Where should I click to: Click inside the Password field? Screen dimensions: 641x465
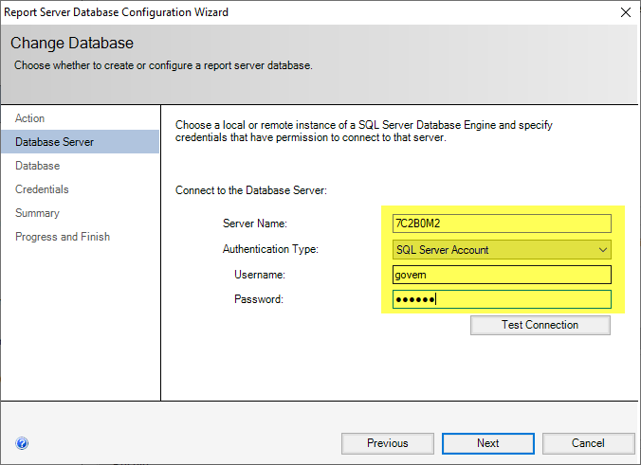point(502,300)
